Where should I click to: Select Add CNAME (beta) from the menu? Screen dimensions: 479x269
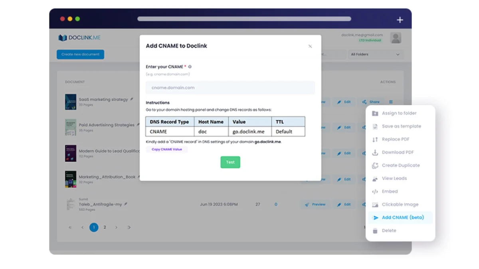[x=402, y=218]
